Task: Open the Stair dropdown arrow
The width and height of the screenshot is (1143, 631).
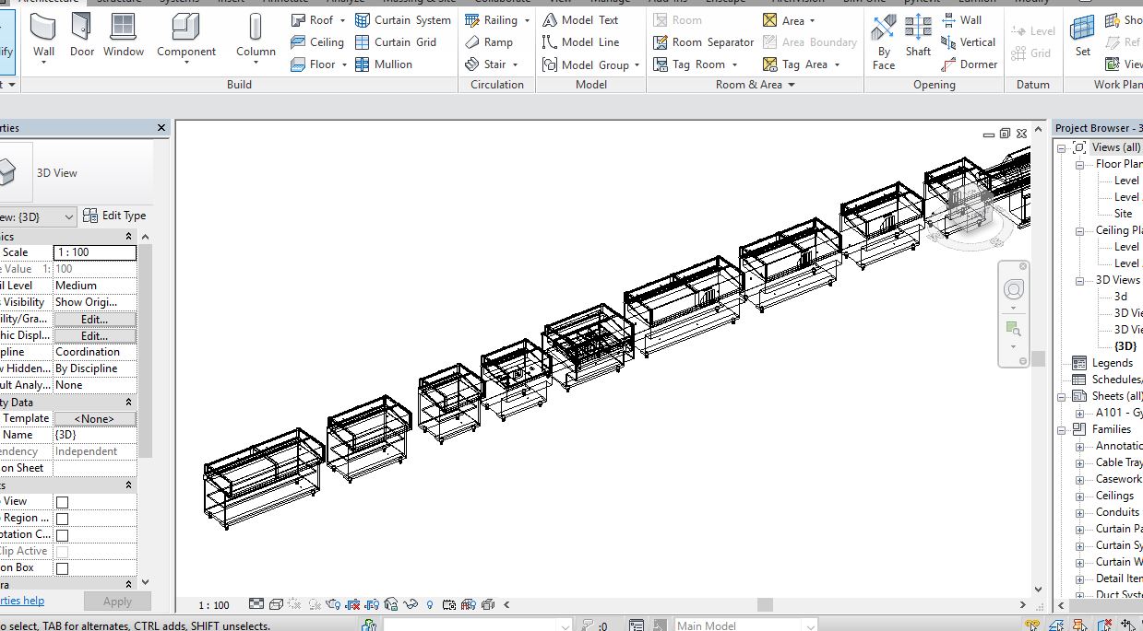Action: (x=515, y=64)
